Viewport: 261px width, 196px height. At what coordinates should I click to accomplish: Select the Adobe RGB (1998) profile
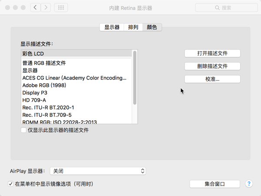44,85
